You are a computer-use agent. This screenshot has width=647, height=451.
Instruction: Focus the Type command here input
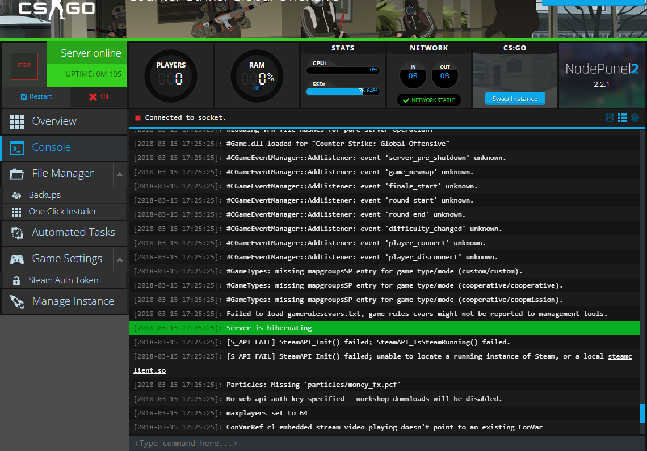[386, 443]
